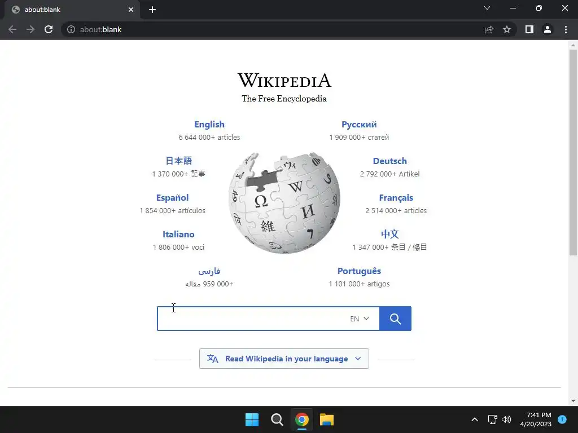Image resolution: width=578 pixels, height=433 pixels.
Task: Select the about:blank tab
Action: (x=72, y=10)
